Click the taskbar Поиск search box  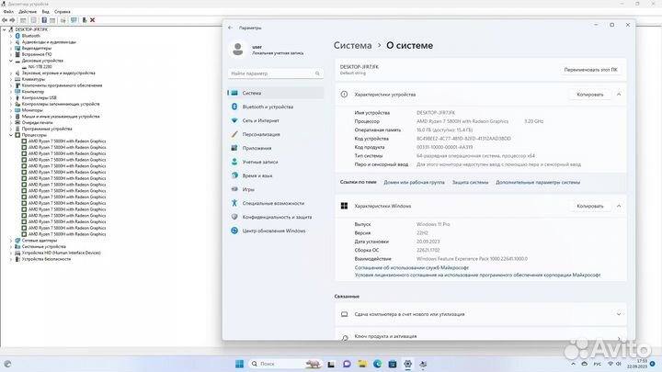[285, 364]
